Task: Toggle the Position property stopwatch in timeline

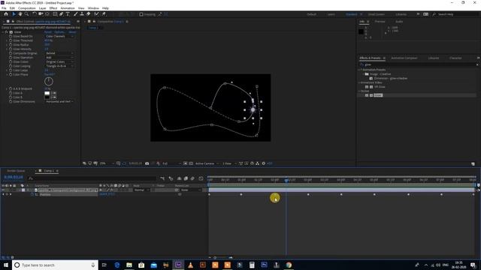Action: pyautogui.click(x=32, y=194)
